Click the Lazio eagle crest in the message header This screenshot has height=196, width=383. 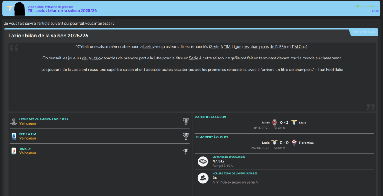click(x=9, y=8)
